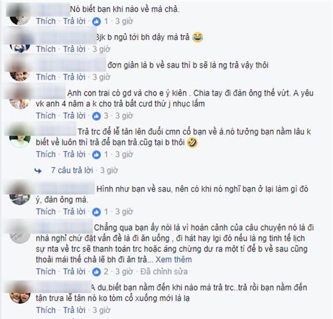
Task: Expand the '7 câu trả lời' reply thread
Action: pyautogui.click(x=72, y=170)
